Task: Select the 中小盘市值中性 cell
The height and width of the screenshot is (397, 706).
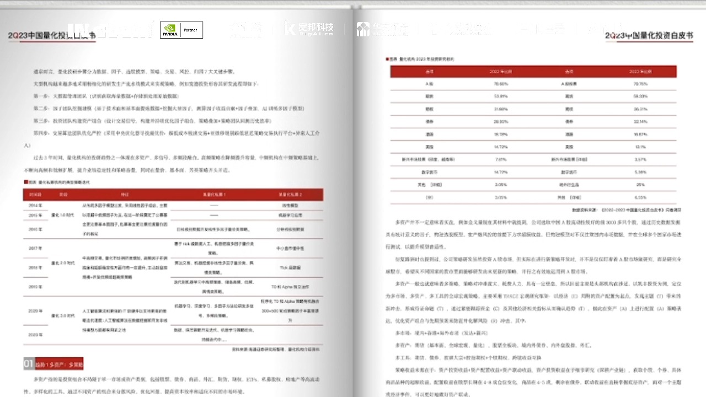Action: [x=290, y=248]
